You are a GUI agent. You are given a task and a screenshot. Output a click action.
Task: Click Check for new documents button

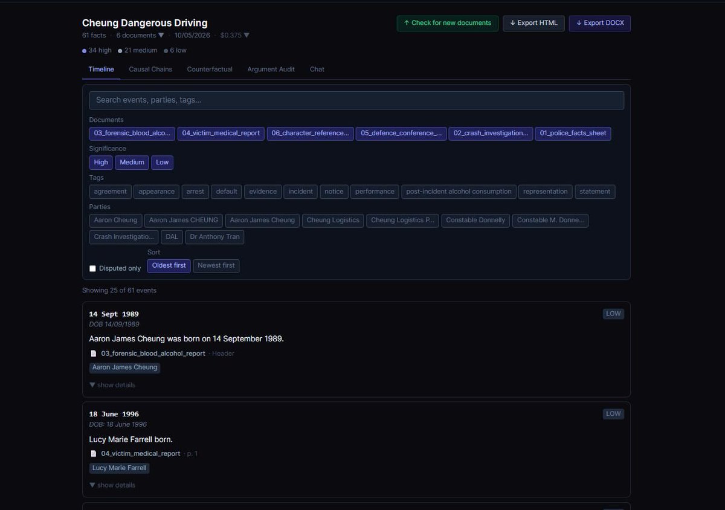point(448,23)
